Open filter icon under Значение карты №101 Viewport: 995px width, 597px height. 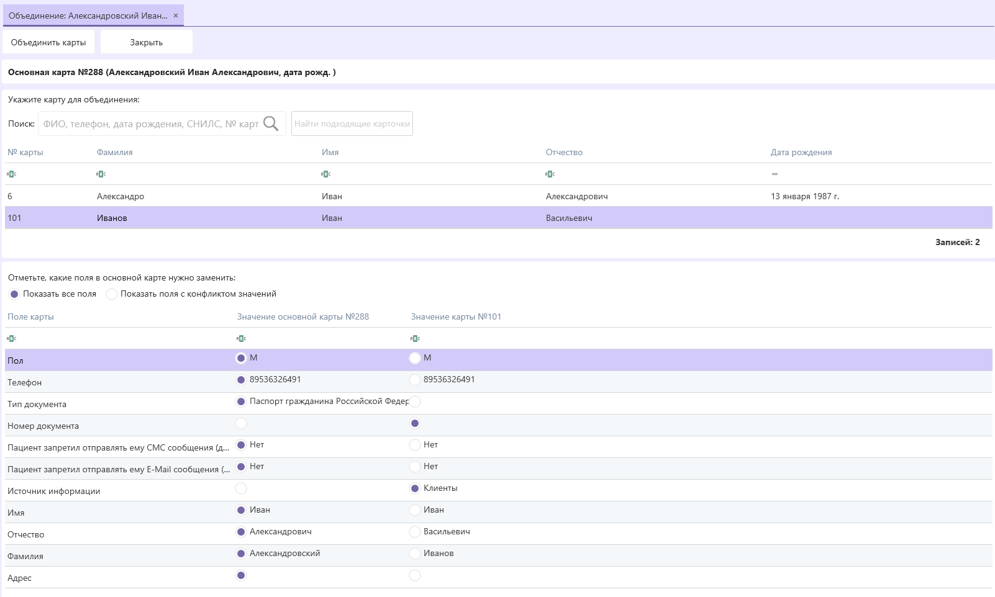click(x=416, y=339)
